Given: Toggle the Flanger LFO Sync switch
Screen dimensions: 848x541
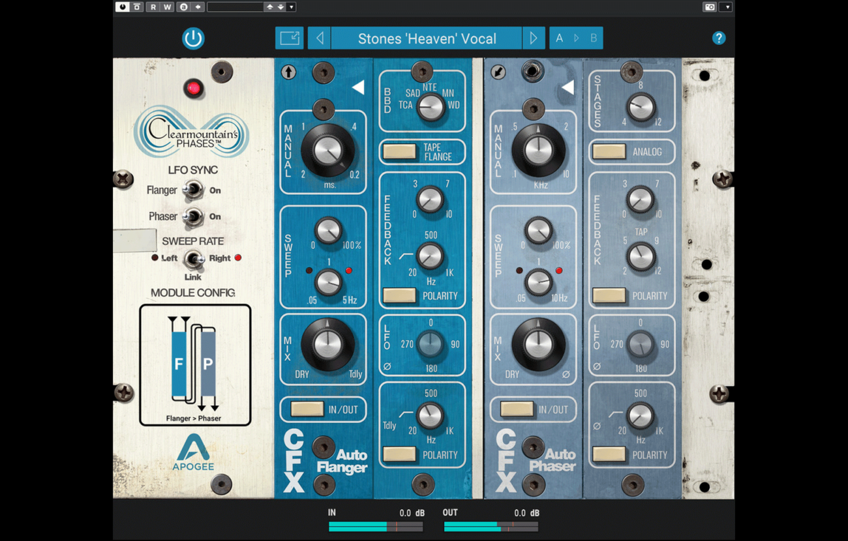Looking at the screenshot, I should click(x=192, y=190).
